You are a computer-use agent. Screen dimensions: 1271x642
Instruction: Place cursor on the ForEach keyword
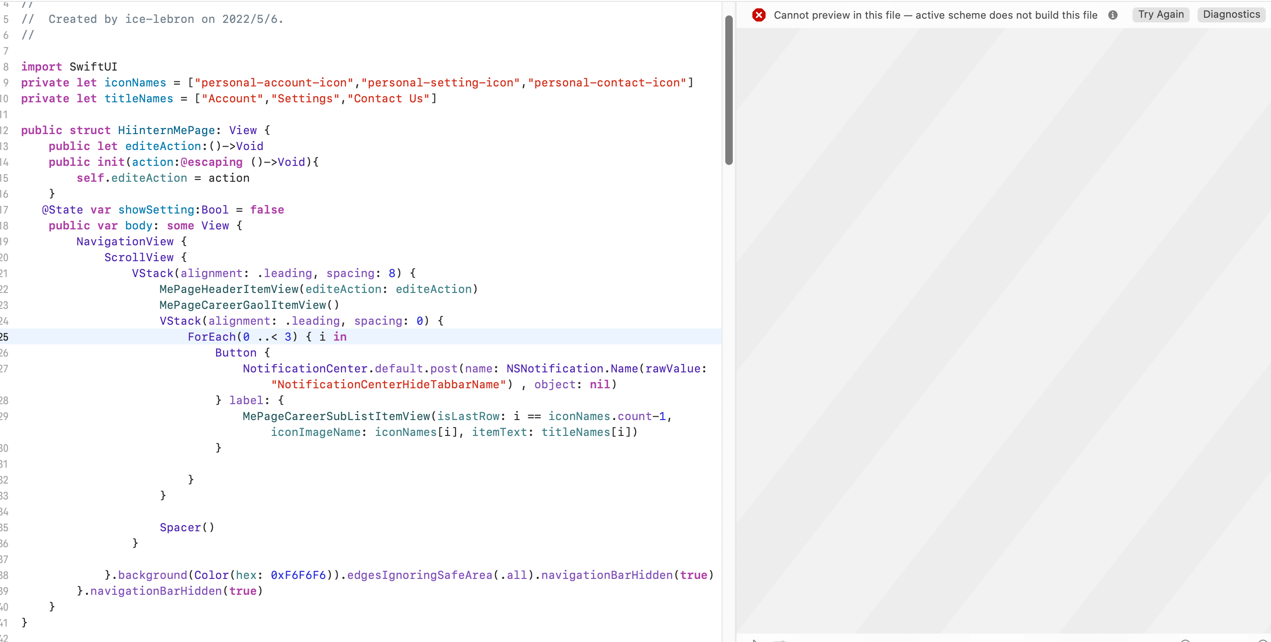(211, 337)
